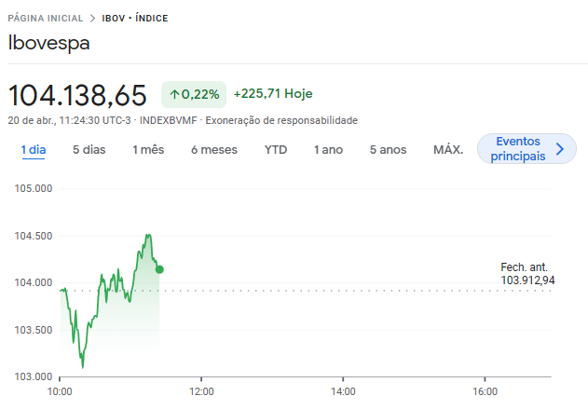
Task: Click the IBOV • ÍNDICE breadcrumb
Action: (x=134, y=19)
